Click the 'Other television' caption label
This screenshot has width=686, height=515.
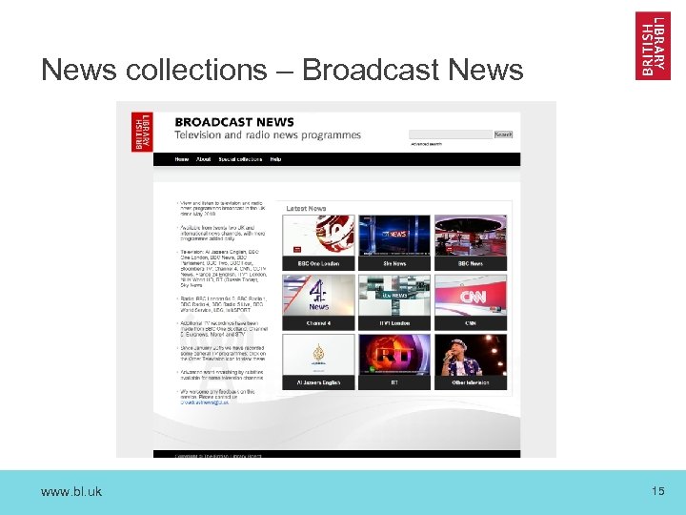(471, 382)
